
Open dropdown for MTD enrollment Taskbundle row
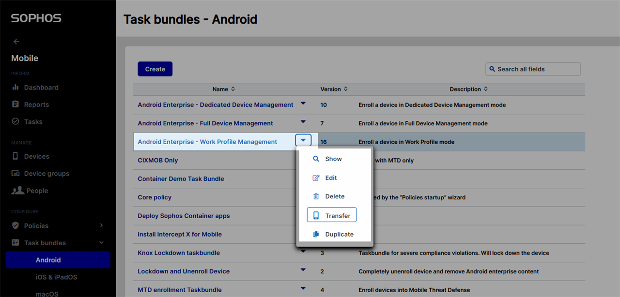click(303, 288)
